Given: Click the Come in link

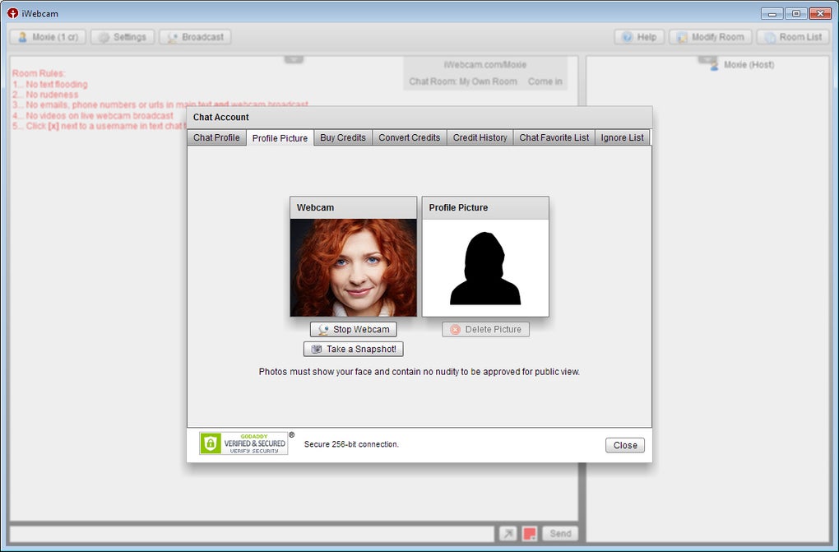Looking at the screenshot, I should coord(545,81).
